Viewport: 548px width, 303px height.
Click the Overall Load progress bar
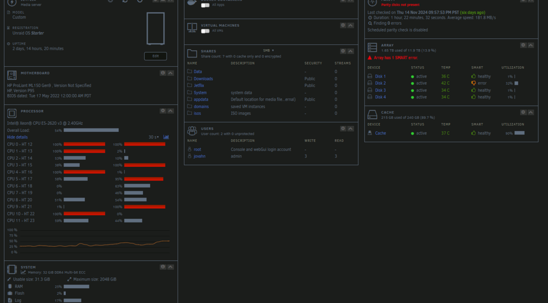click(91, 130)
